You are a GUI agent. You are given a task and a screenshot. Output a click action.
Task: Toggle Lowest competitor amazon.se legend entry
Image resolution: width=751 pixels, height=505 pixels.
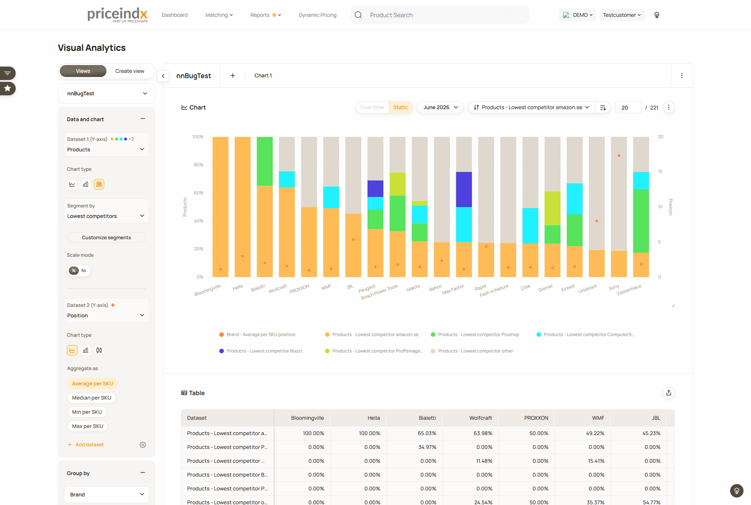372,335
